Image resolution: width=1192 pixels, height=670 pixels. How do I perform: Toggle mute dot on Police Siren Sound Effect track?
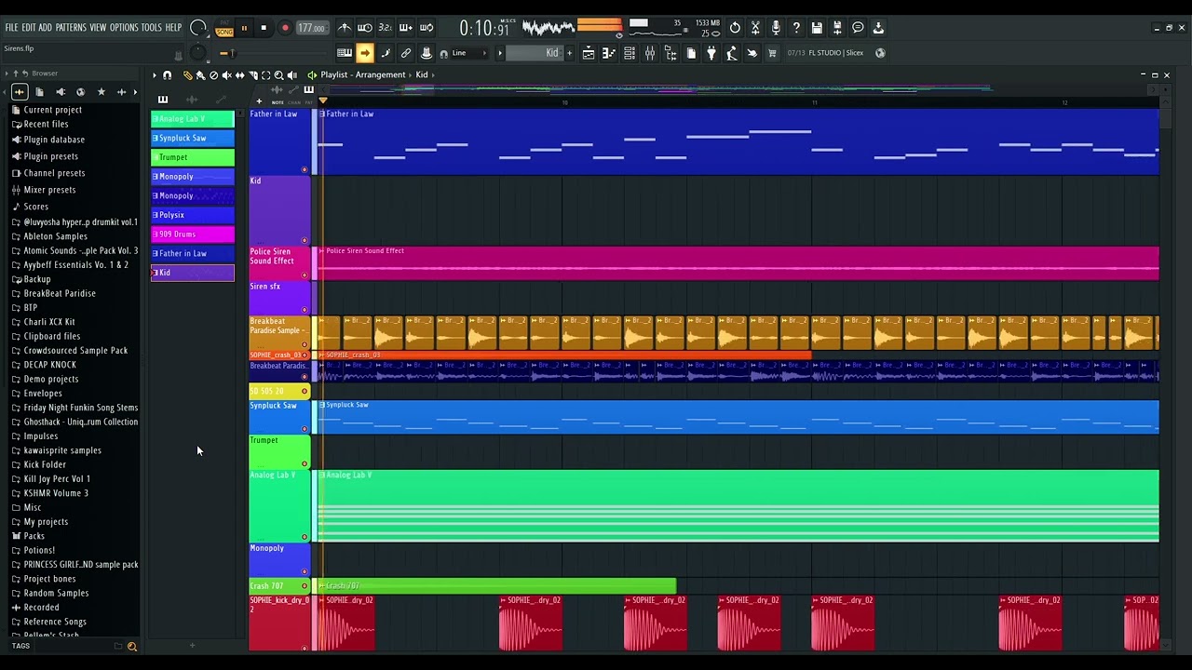click(304, 275)
